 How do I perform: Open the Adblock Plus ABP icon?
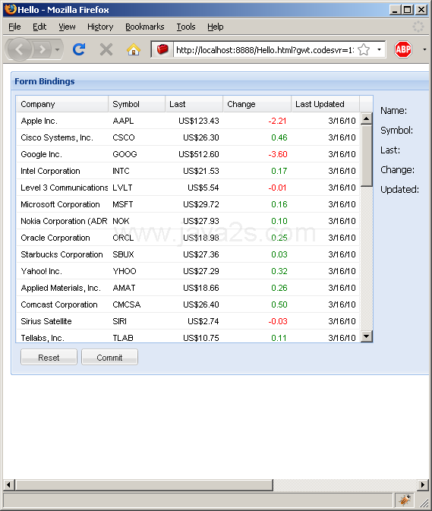click(403, 49)
